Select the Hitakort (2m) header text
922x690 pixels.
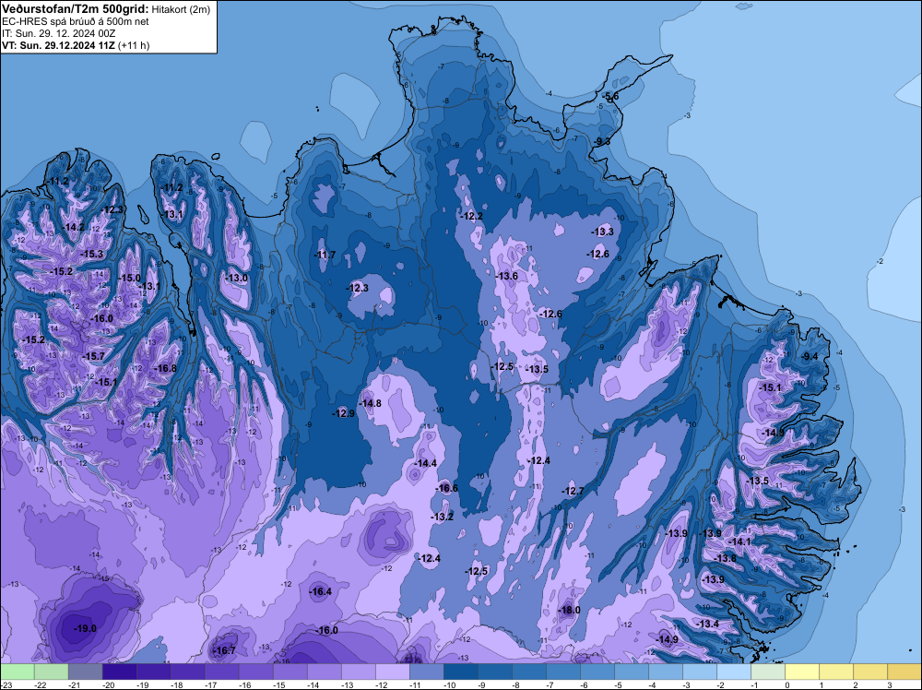[x=181, y=9]
